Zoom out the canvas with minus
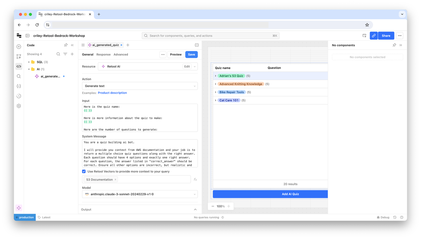This screenshot has height=239, width=421. click(x=213, y=206)
